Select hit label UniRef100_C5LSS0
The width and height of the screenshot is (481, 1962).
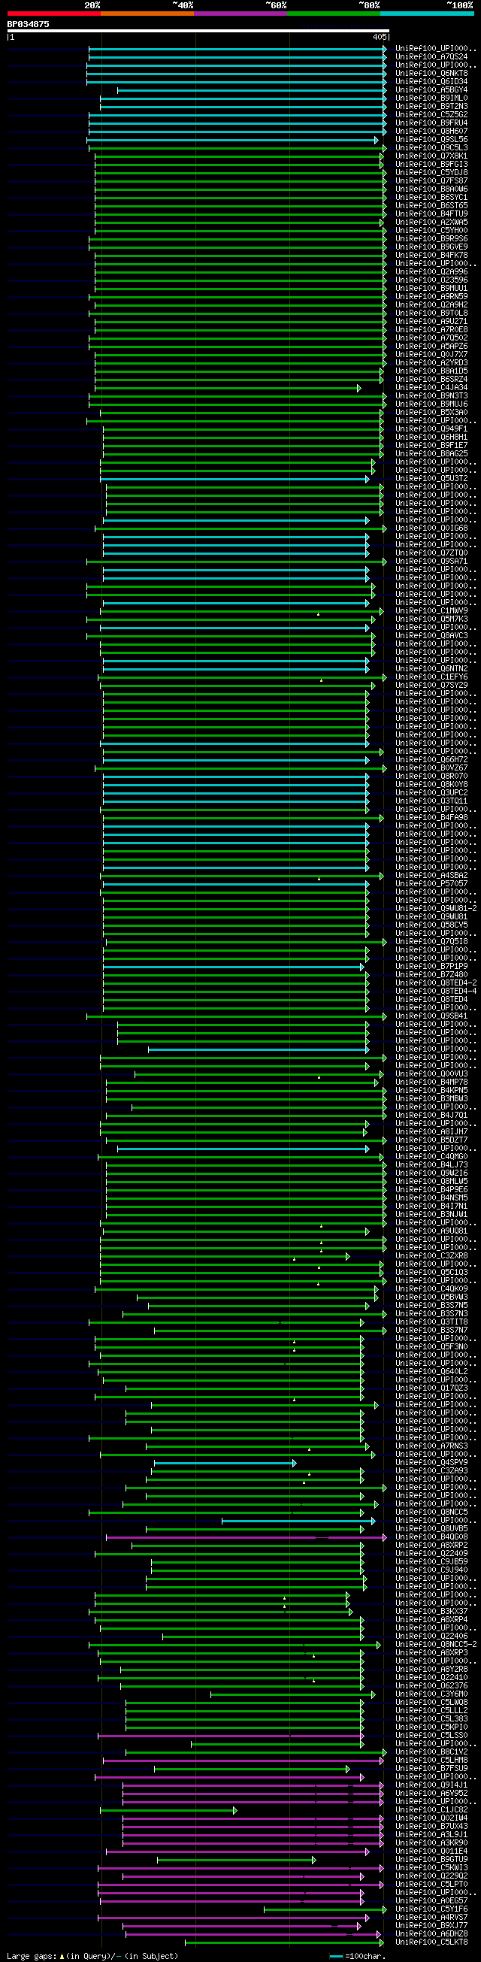point(431,1735)
